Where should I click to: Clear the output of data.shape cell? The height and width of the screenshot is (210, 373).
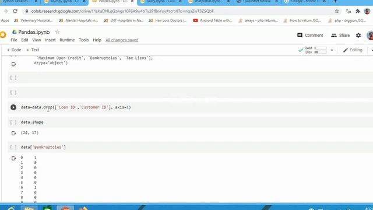coord(13,134)
